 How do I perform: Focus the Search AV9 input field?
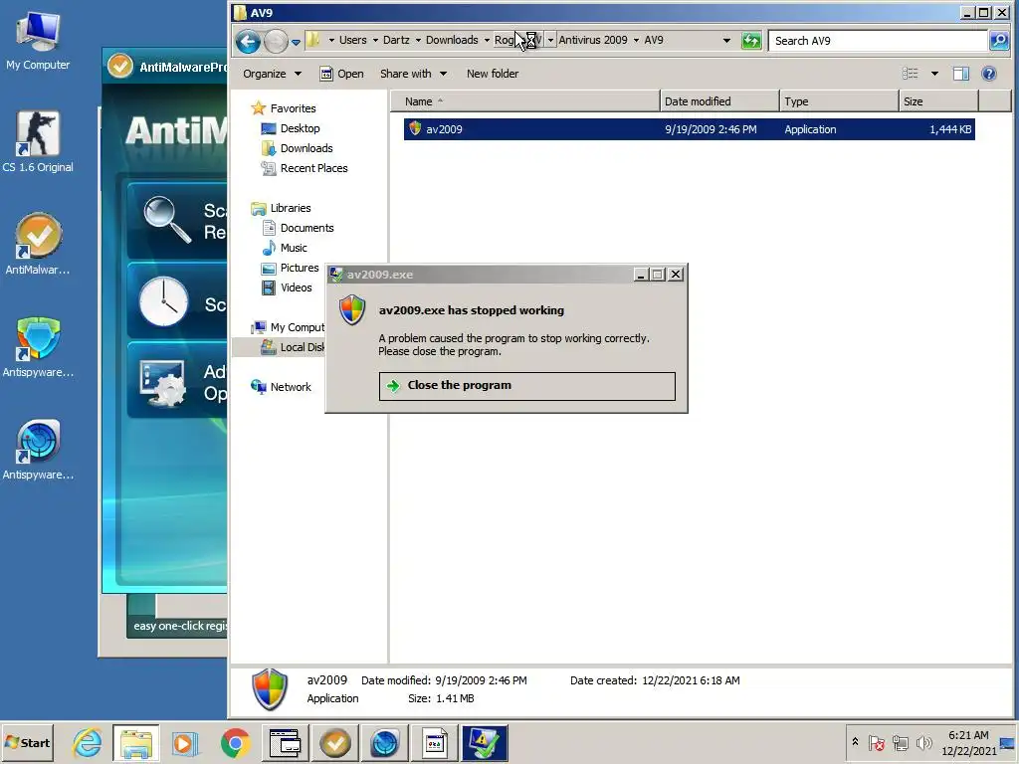[x=880, y=40]
